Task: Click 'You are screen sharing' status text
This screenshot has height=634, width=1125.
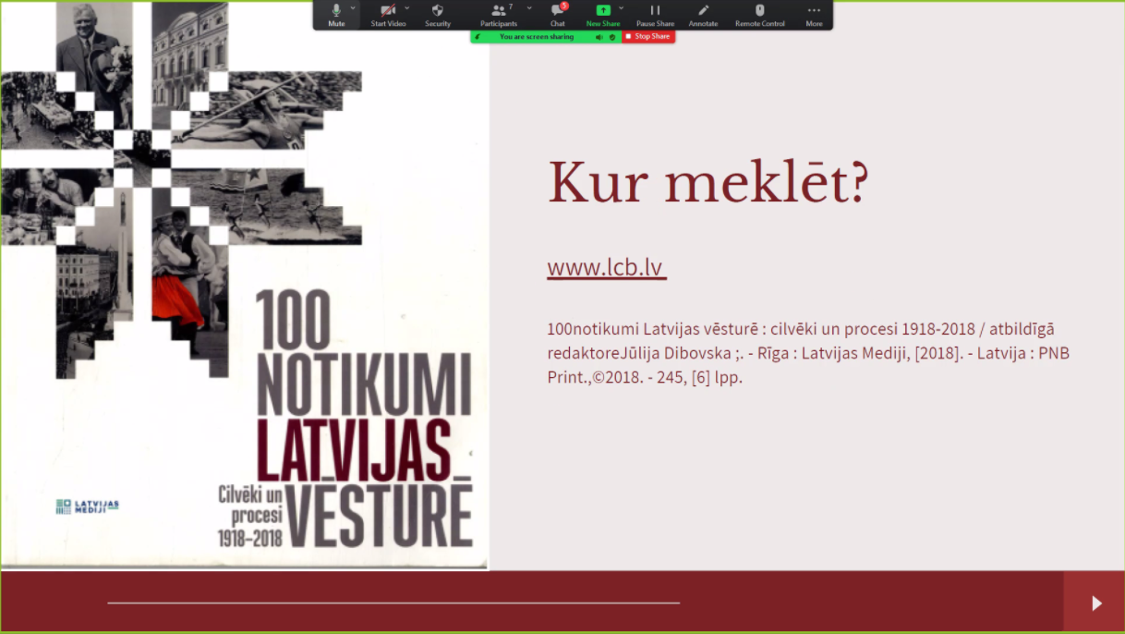Action: click(537, 37)
